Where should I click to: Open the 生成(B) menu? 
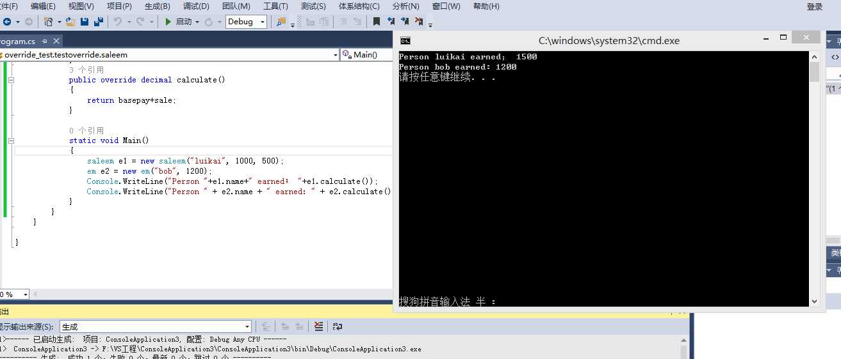[158, 6]
